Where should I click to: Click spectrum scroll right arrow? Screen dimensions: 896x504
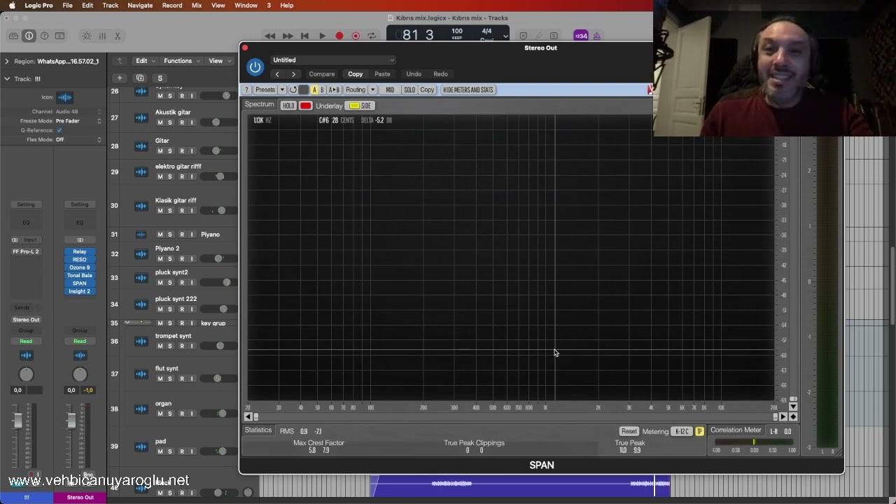coord(783,416)
